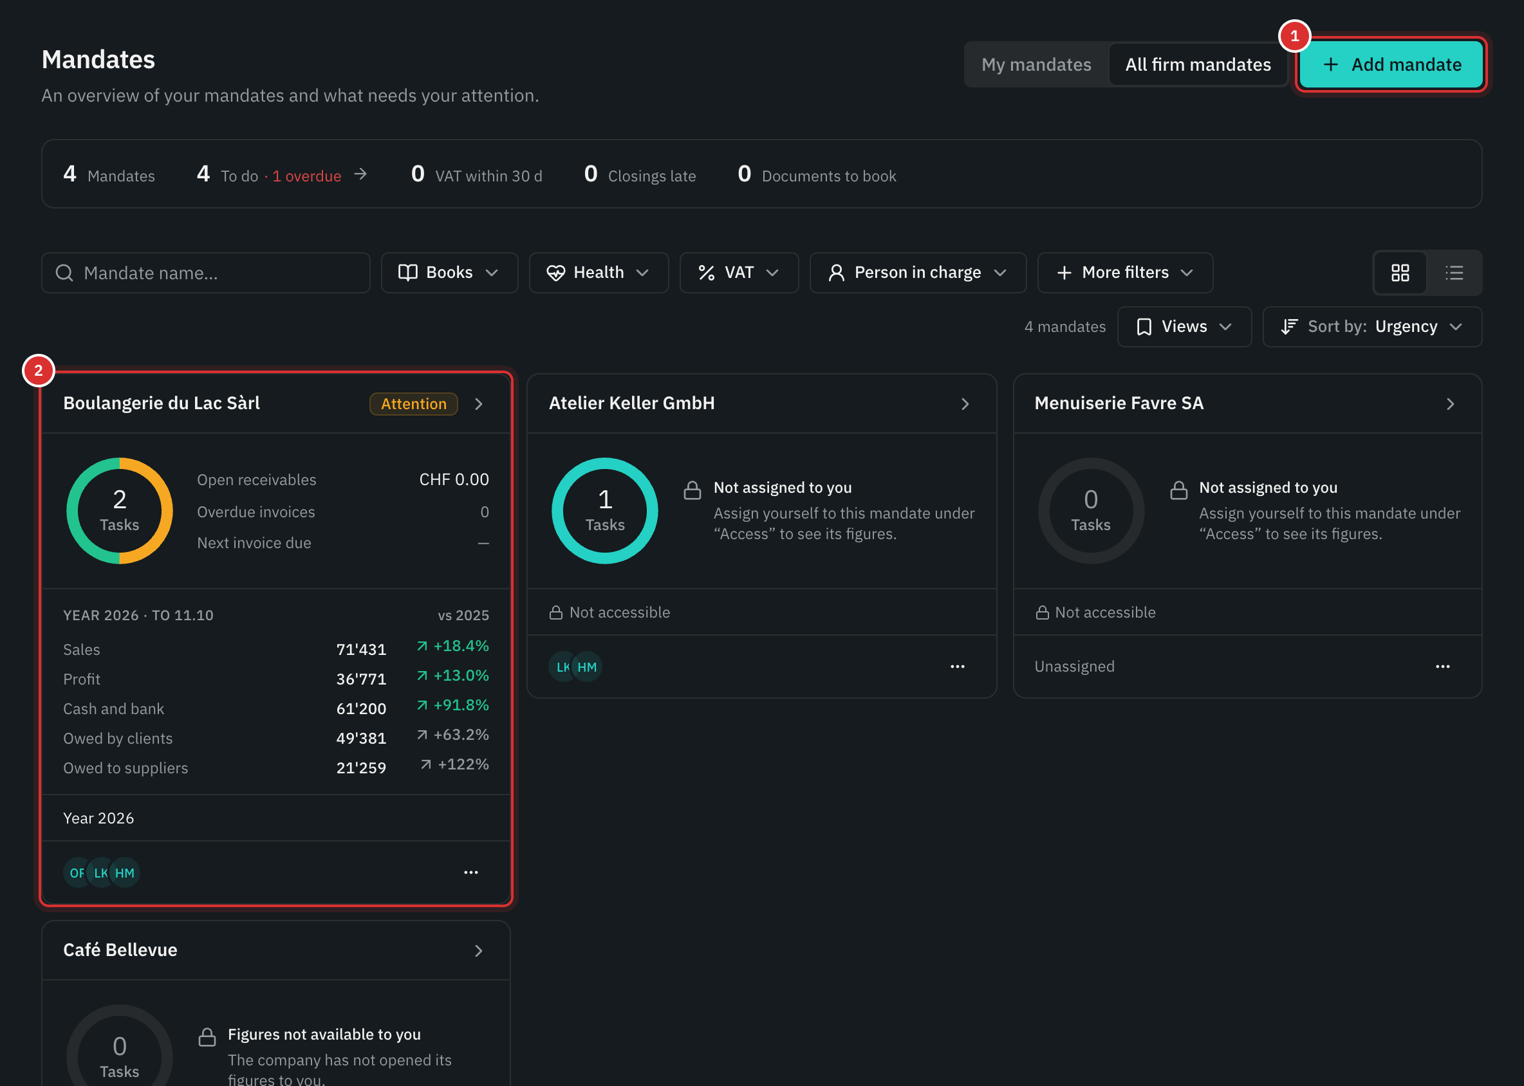Switch to grid view layout
Image resolution: width=1524 pixels, height=1086 pixels.
1400,273
